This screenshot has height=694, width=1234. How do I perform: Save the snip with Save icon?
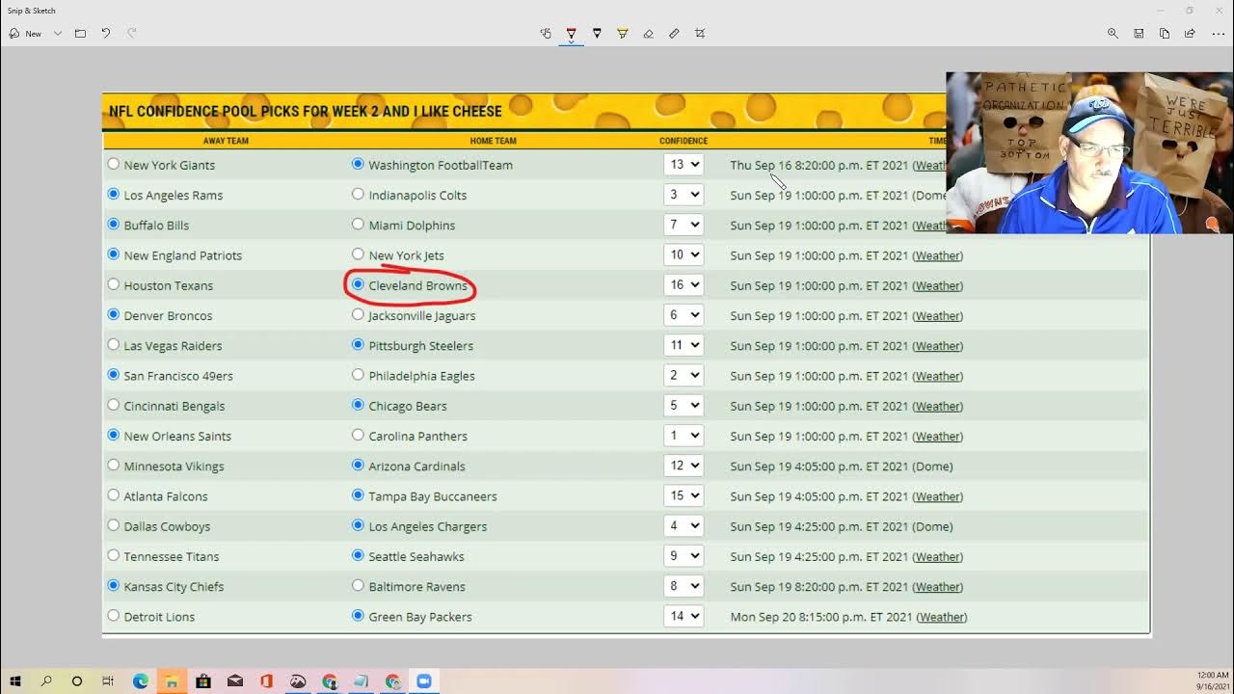pos(1139,34)
